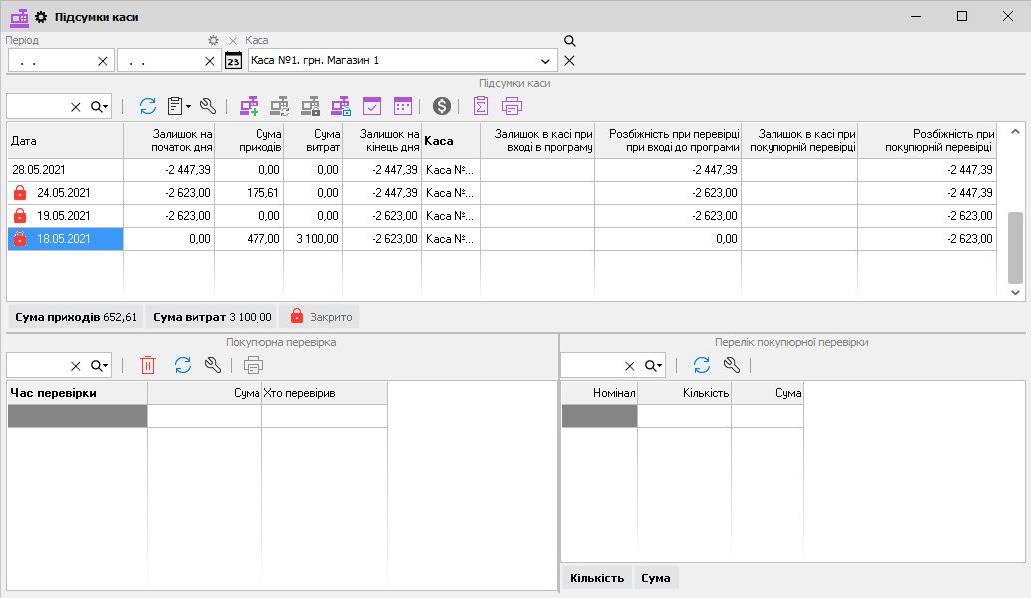This screenshot has width=1031, height=598.
Task: Click the gray printer icon in Покупюрна перевірка panel
Action: pyautogui.click(x=254, y=365)
